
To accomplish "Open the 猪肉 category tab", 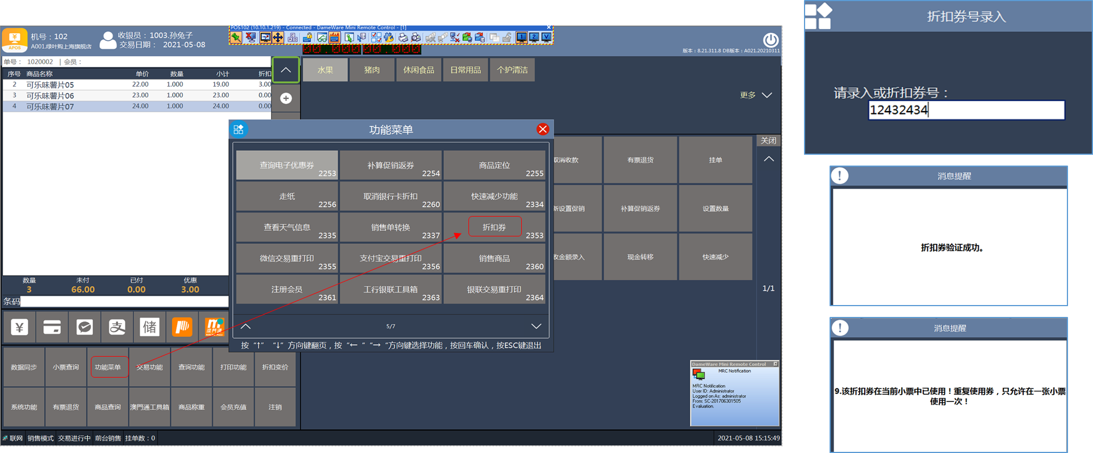I will pyautogui.click(x=372, y=70).
